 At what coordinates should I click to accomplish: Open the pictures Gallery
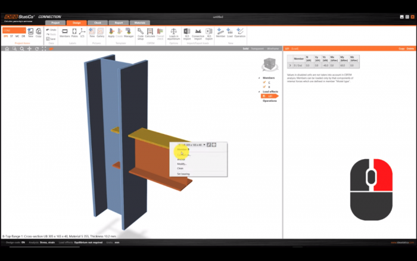coord(101,33)
